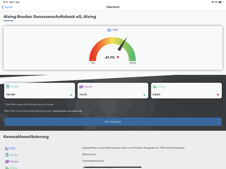This screenshot has width=226, height=169.
Task: Click the Kapitaleffizienz sowie Risikoresistenz description
Action: [133, 148]
